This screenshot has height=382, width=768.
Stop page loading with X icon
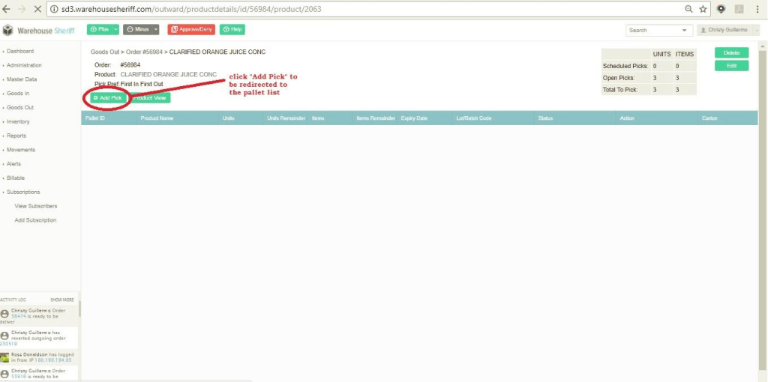point(37,9)
